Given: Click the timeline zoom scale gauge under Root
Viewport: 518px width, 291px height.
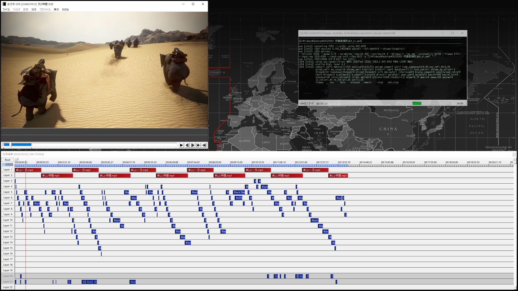Looking at the screenshot, I should coord(7,165).
